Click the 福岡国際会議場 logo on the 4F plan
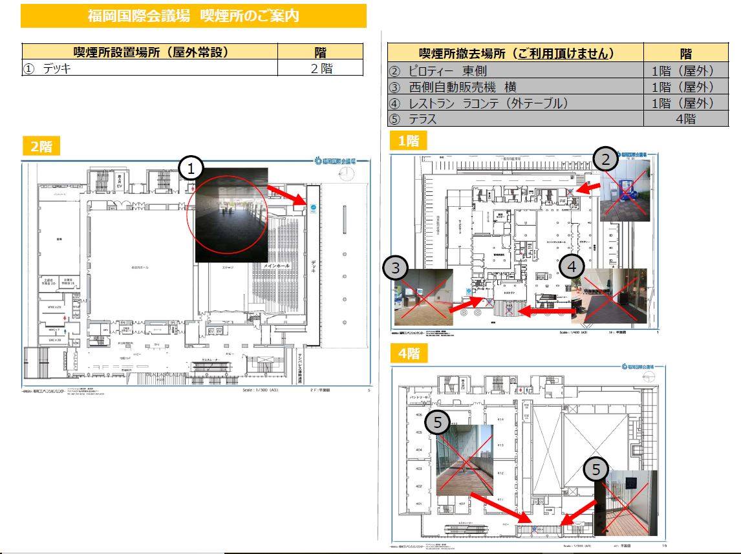741x554 pixels. [x=638, y=367]
